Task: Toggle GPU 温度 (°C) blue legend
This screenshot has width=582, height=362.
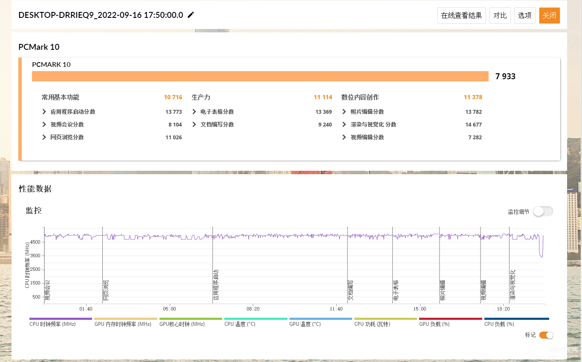Action: (x=321, y=322)
